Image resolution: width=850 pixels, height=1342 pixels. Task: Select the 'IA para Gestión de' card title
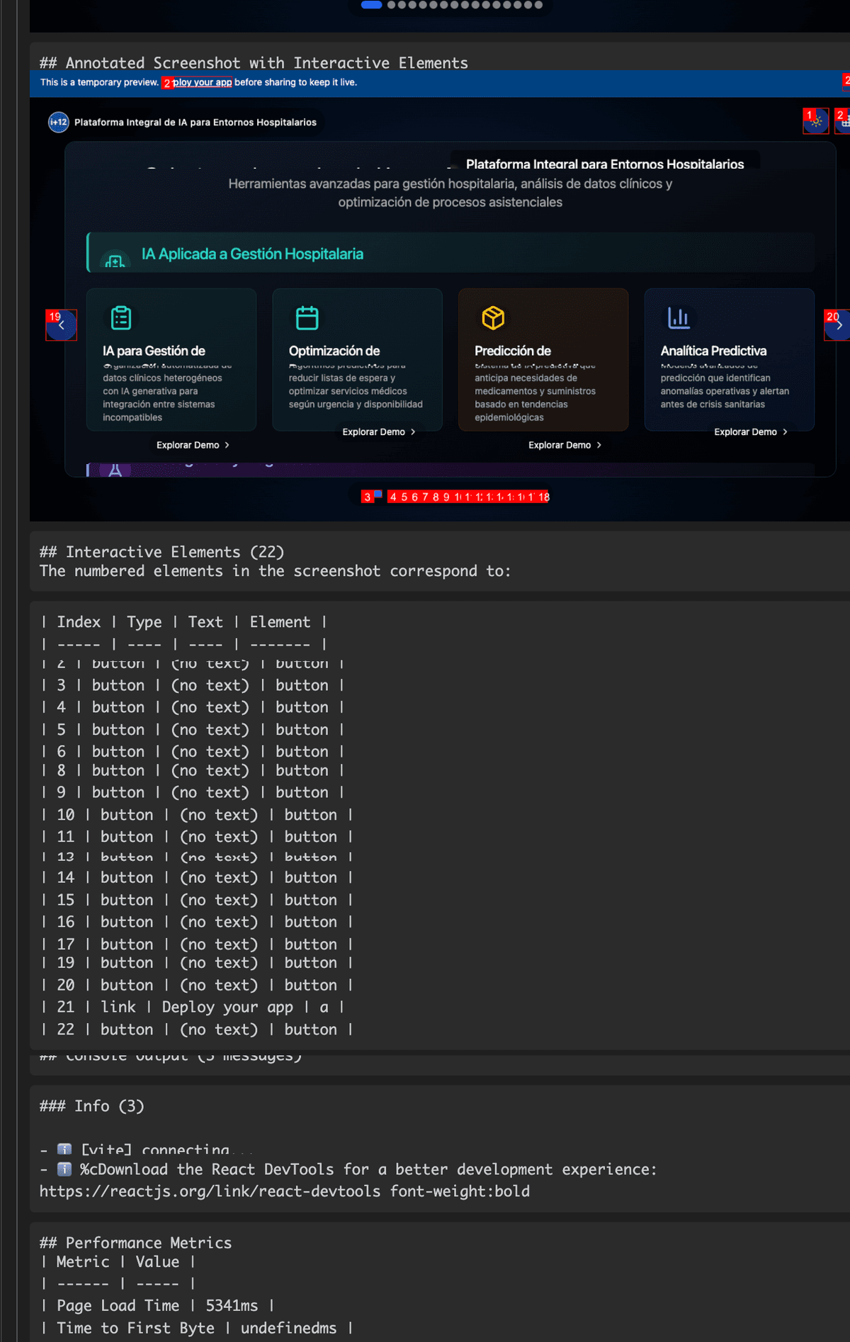click(x=154, y=351)
